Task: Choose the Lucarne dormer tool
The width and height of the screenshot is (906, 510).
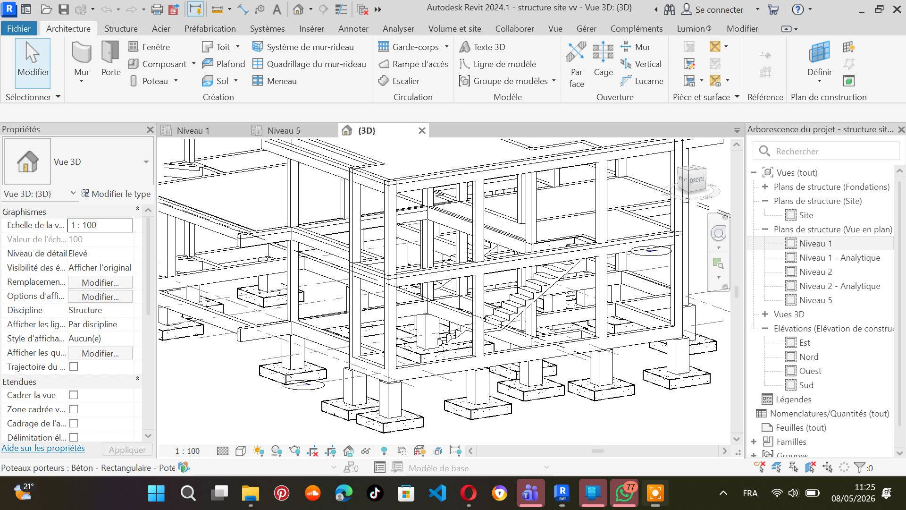Action: coord(642,81)
